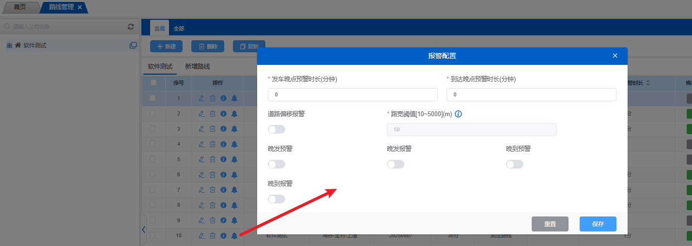Open the 首页 tab

click(x=20, y=7)
